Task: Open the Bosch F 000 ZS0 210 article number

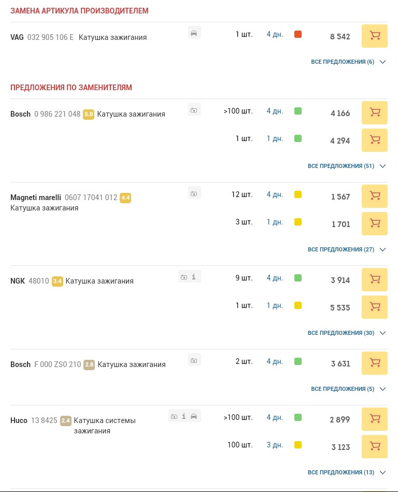Action: pyautogui.click(x=58, y=364)
